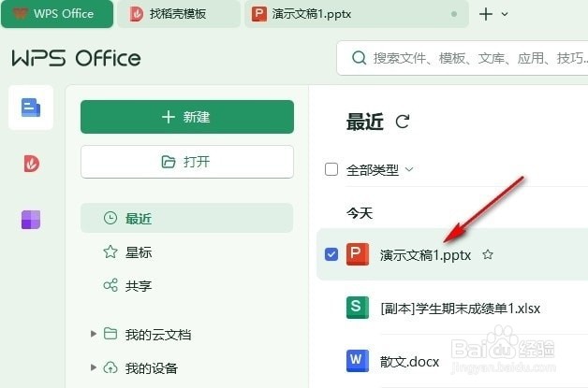Viewport: 588px width, 388px height.
Task: Expand the 我的设备 tree node
Action: click(94, 367)
